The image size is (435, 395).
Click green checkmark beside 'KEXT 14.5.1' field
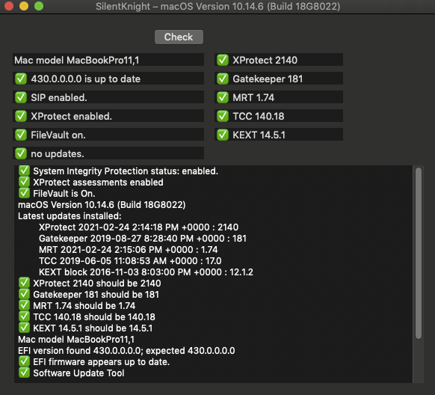tap(223, 135)
